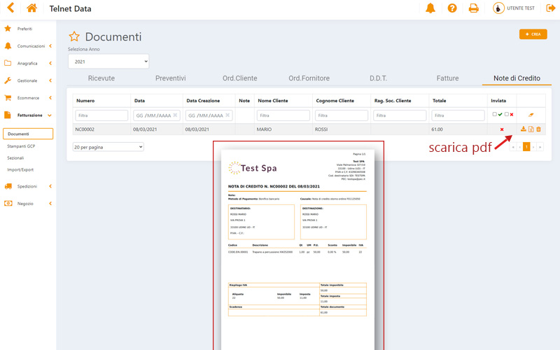
Task: Export NC00002 using the XML file icon
Action: 531,129
